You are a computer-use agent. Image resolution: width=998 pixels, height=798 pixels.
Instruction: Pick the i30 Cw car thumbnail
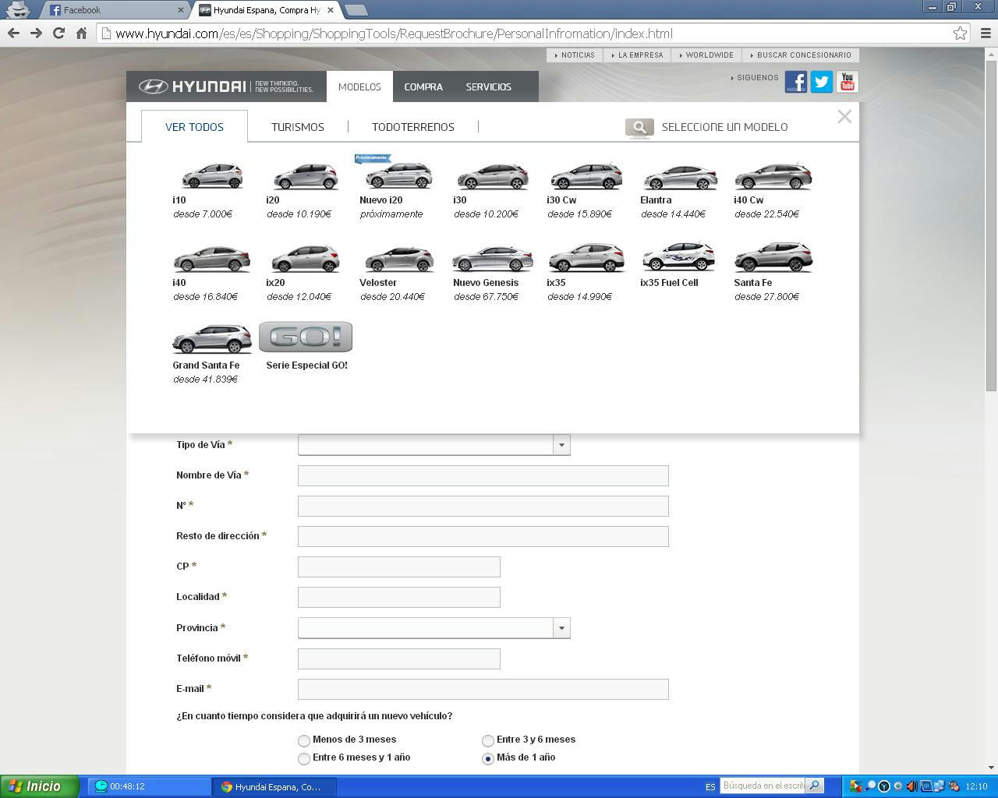[586, 176]
